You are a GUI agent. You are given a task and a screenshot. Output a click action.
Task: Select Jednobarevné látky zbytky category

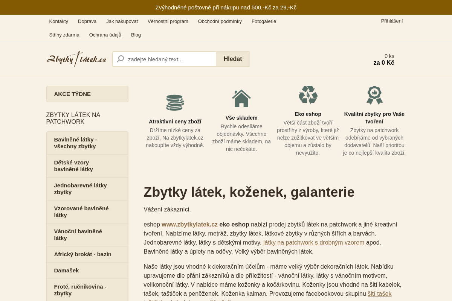tap(87, 189)
